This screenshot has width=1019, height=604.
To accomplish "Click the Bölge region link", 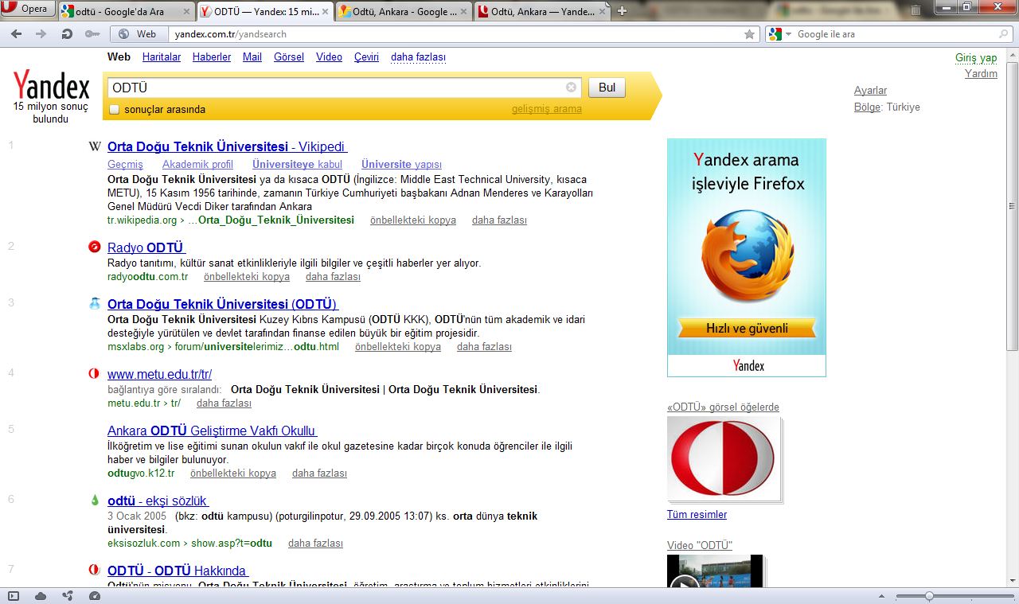I will [867, 107].
